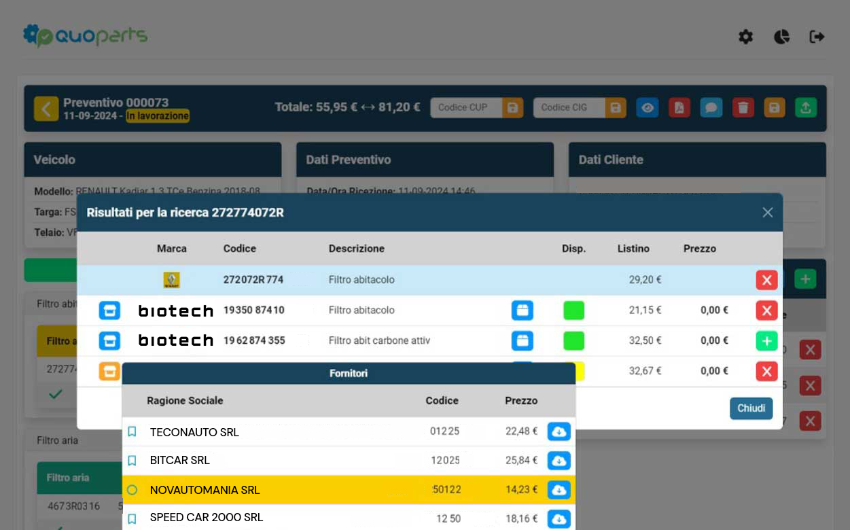Screen dimensions: 850x530
Task: Remove the biotech 19350 87410 row
Action: [766, 311]
